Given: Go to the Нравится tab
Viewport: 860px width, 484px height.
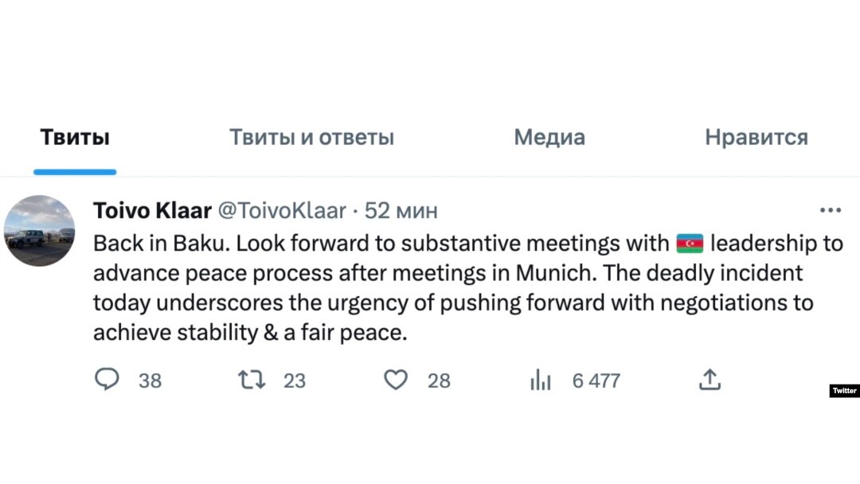Looking at the screenshot, I should 756,138.
